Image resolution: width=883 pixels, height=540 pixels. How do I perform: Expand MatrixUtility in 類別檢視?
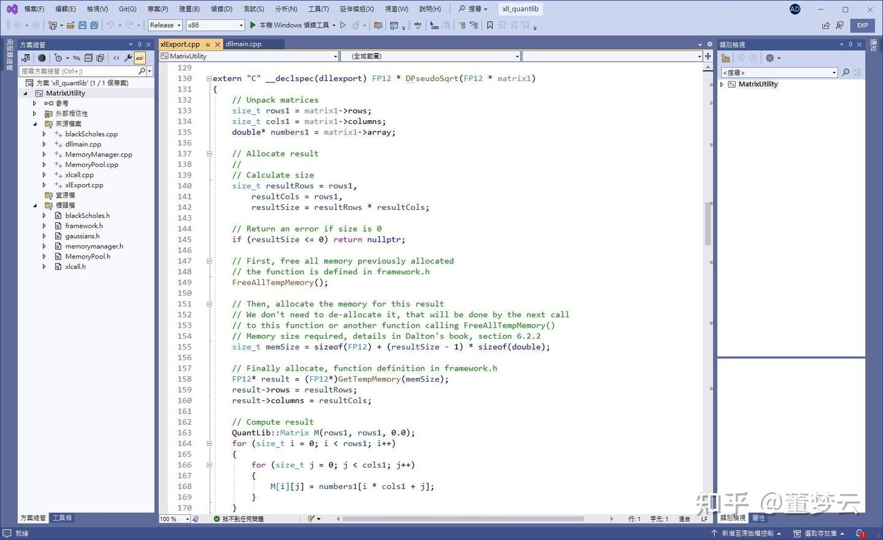[722, 84]
